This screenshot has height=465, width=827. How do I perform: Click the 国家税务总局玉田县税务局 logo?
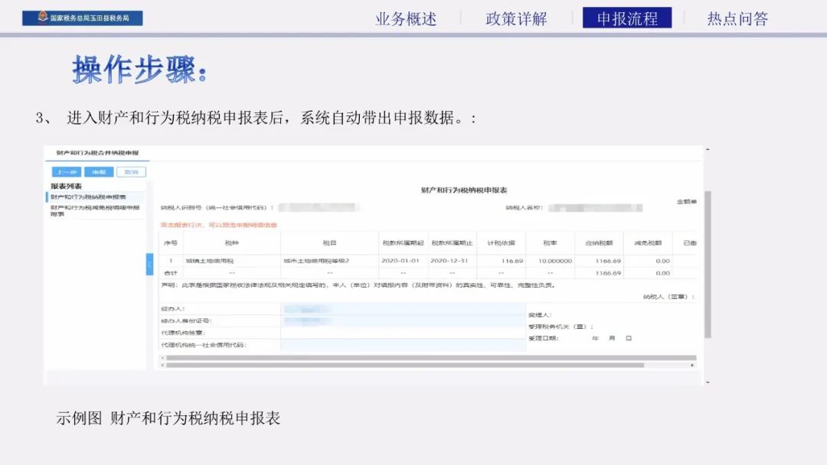click(82, 18)
